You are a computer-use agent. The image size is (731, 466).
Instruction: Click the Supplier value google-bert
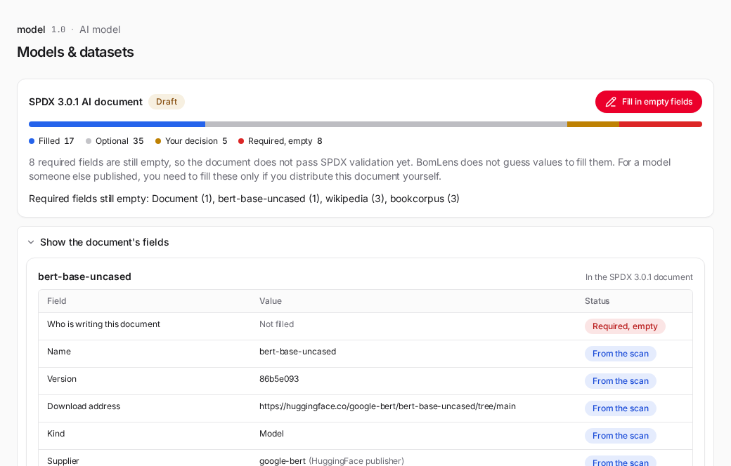click(283, 461)
